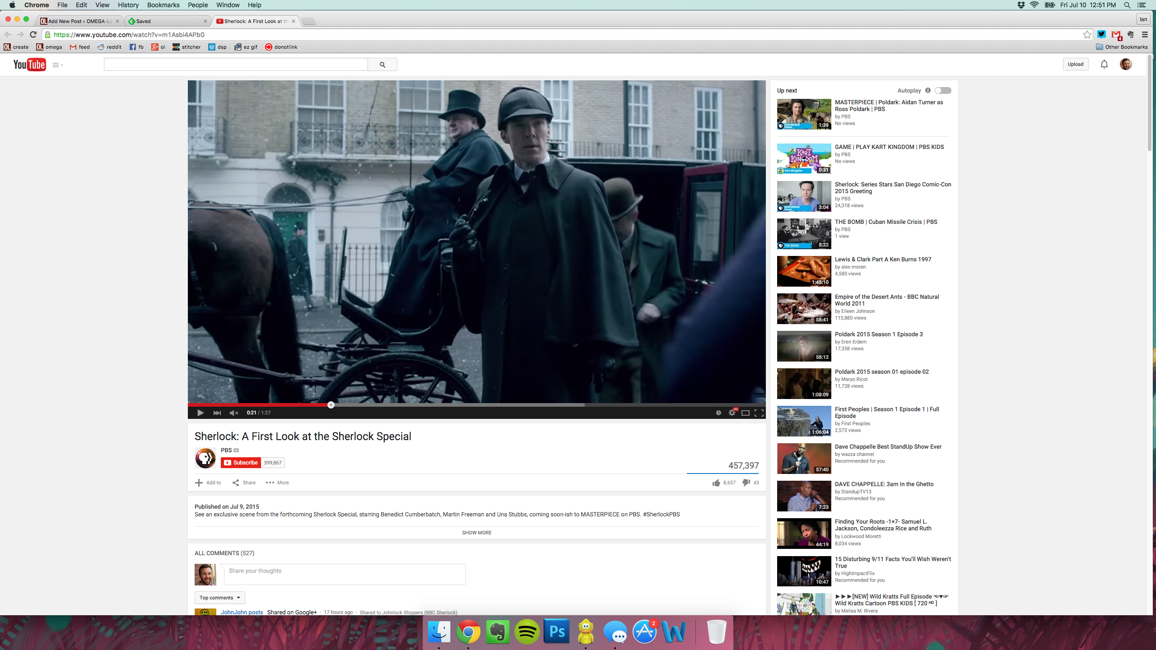Viewport: 1156px width, 650px height.
Task: Switch to Add New Post tab
Action: tap(79, 21)
